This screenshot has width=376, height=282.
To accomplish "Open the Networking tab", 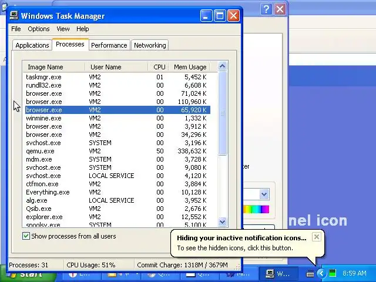I will point(150,45).
